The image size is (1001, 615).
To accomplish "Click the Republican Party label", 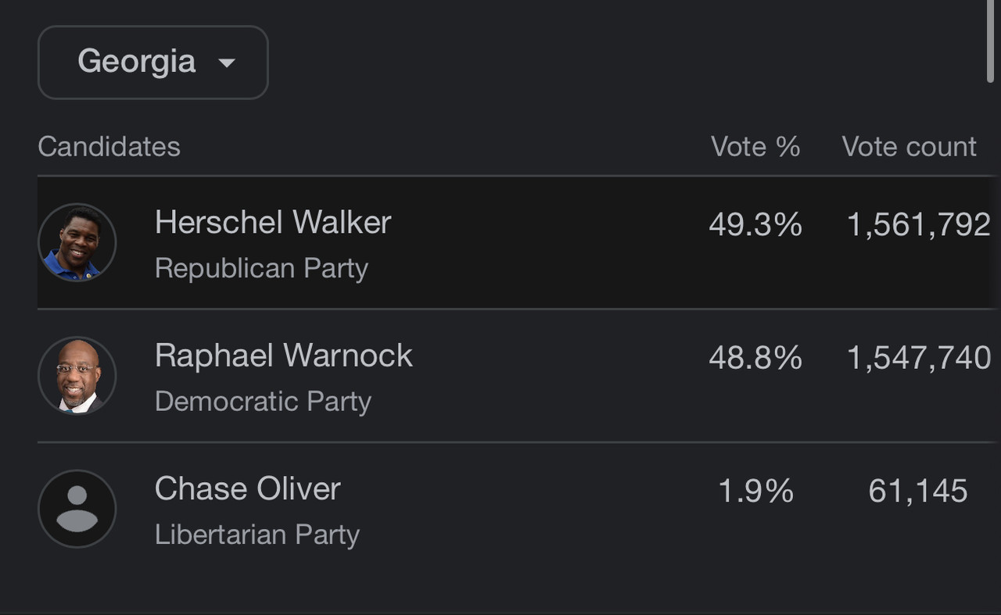I will click(261, 268).
